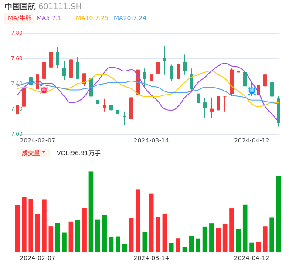Click the VOL:96.91万手 volume readout
Viewport: 299px width, 264px height.
(78, 153)
